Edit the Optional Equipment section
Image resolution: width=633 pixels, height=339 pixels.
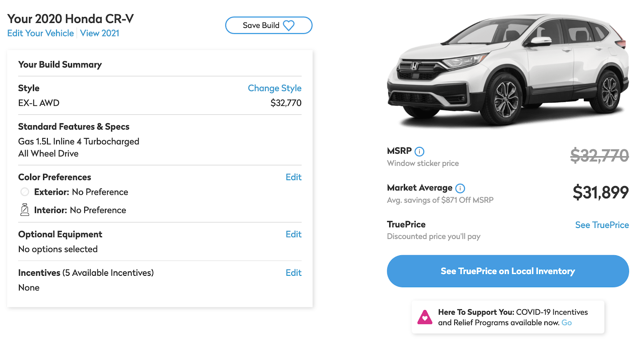(x=294, y=234)
